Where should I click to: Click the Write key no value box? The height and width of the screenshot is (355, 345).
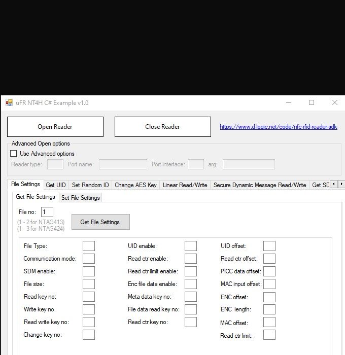click(89, 309)
